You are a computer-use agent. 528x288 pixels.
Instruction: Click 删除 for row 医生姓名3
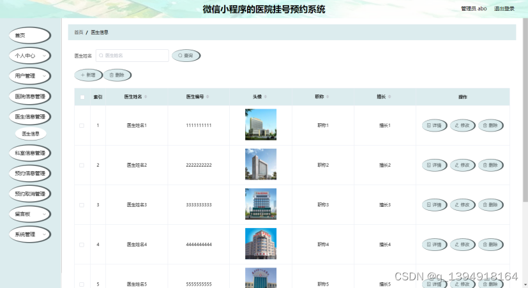click(x=490, y=205)
